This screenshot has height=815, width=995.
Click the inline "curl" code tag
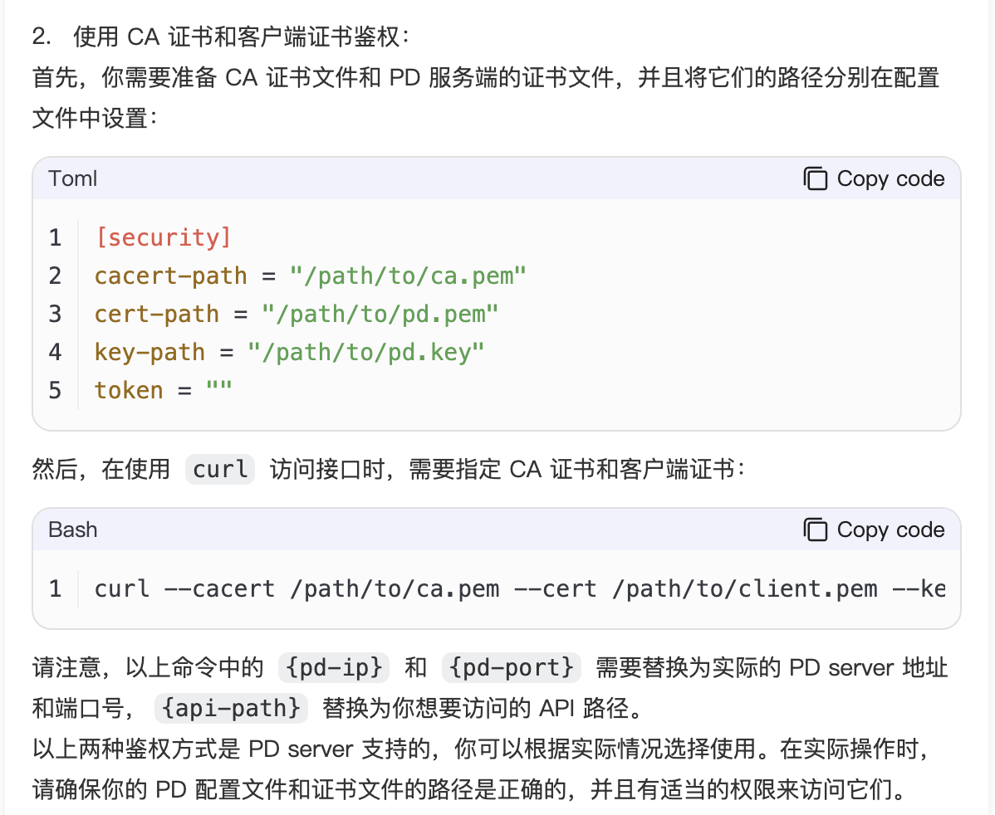point(220,470)
